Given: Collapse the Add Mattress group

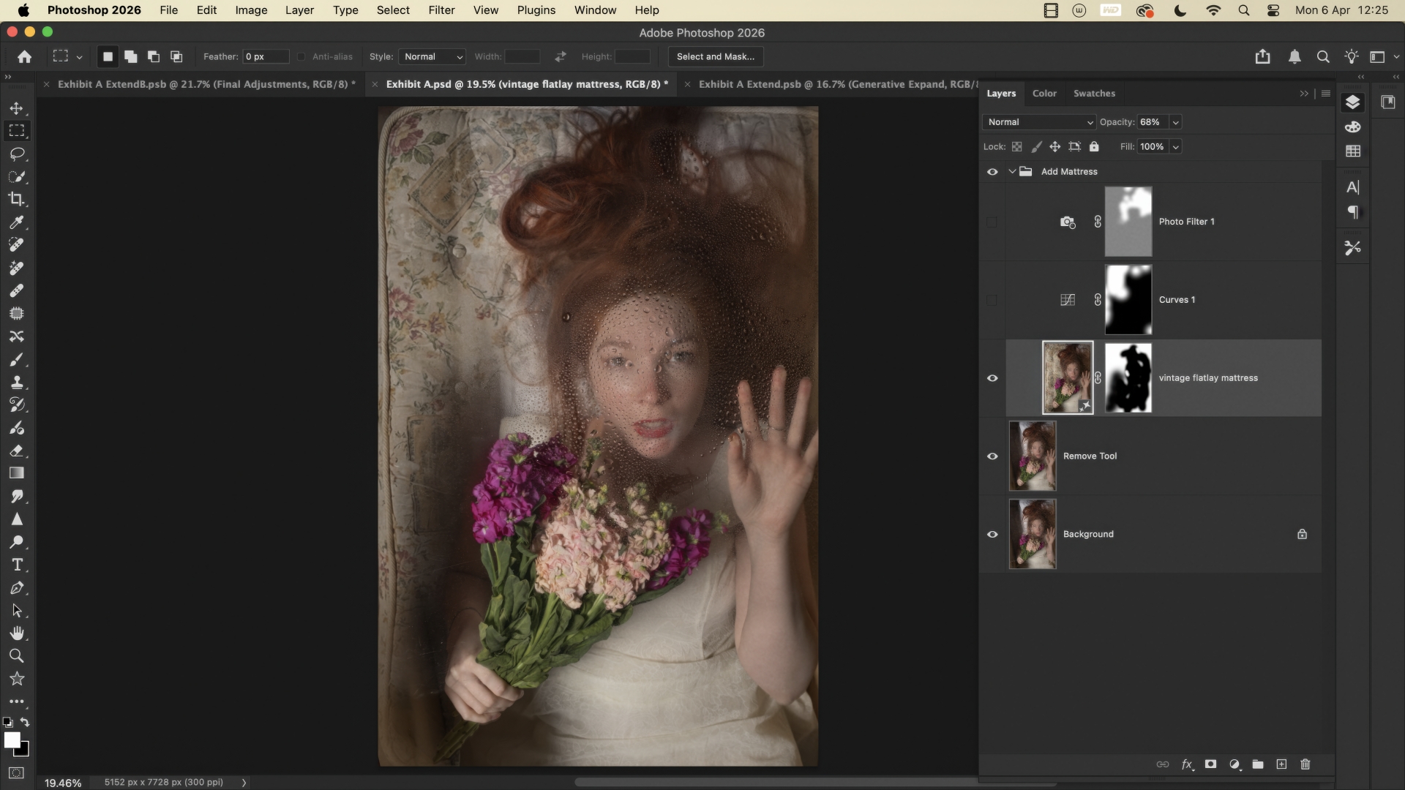Looking at the screenshot, I should [1012, 172].
